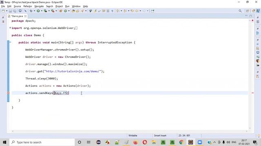The image size is (261, 146).
Task: Open the New file dropdown arrow
Action: pos(7,11)
